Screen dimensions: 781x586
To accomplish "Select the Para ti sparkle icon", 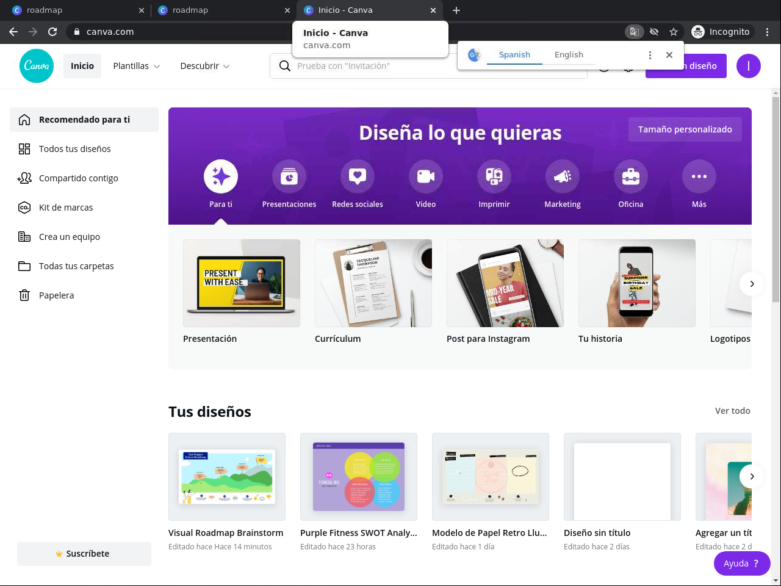I will click(x=221, y=176).
